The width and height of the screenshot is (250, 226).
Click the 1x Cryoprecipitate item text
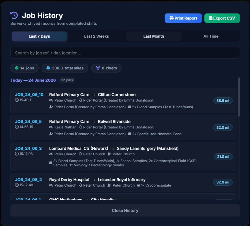156,185
